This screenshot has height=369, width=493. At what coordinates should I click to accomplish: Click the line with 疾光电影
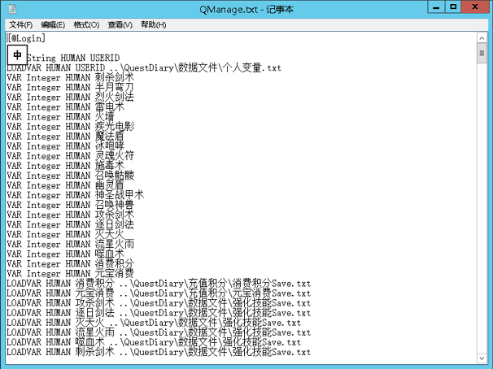[x=71, y=127]
